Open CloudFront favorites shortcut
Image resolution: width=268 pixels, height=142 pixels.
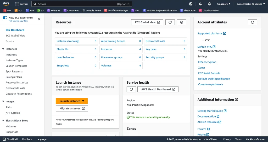[71, 10]
